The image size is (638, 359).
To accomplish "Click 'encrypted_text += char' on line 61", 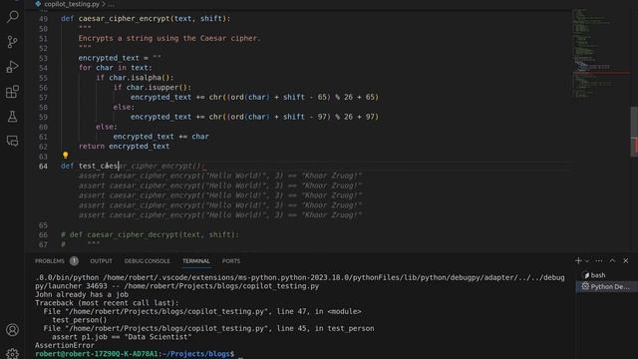I will [x=161, y=137].
